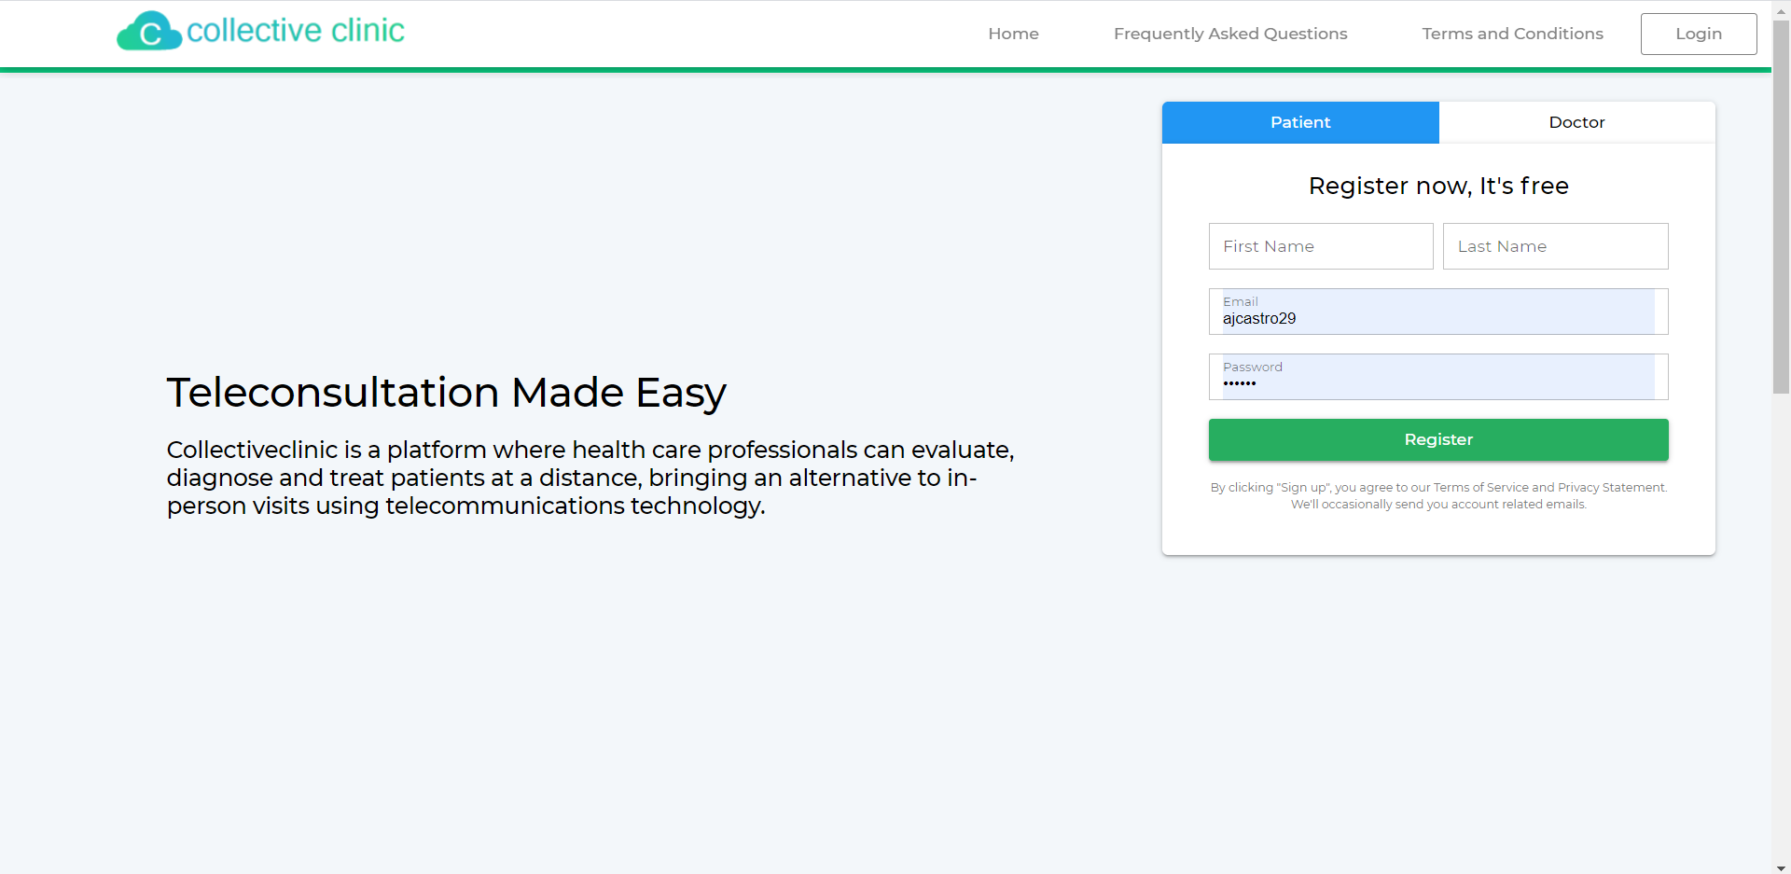Click the 'Register now, It's free' heading
1791x874 pixels.
point(1438,186)
